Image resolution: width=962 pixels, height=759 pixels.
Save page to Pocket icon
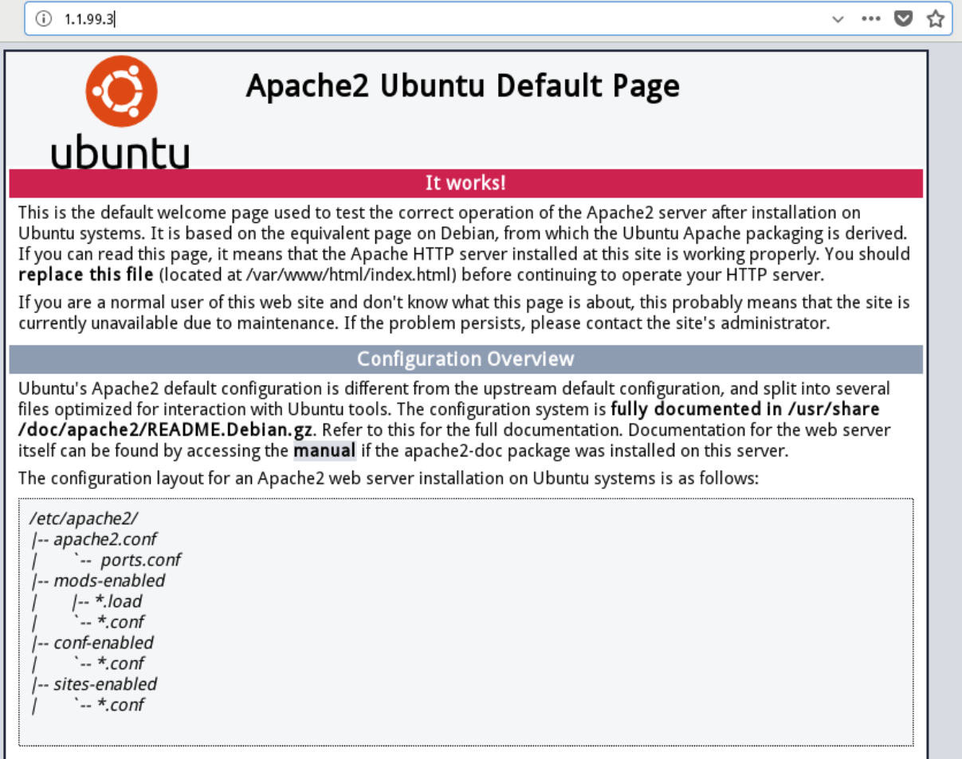coord(903,18)
